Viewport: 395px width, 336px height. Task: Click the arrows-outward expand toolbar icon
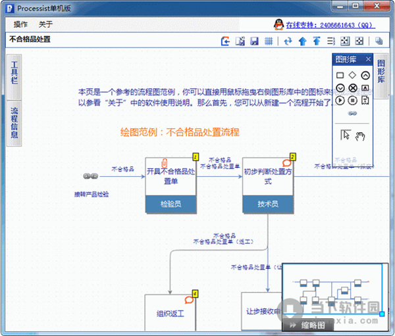click(x=359, y=41)
